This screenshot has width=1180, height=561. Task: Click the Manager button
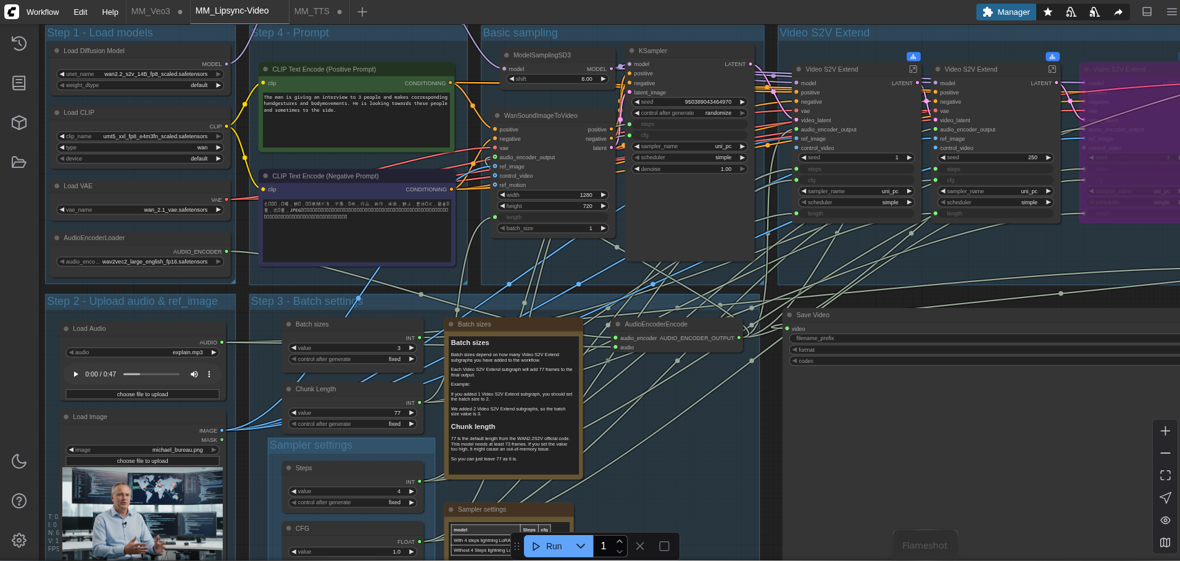coord(1006,12)
